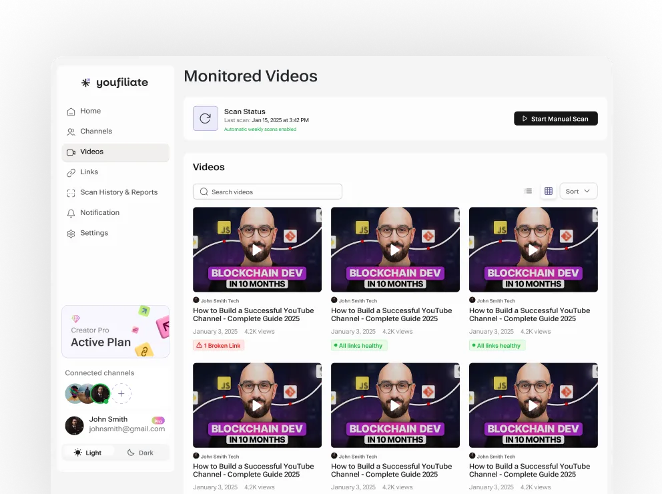Open Scan History & Reports via its icon
This screenshot has height=494, width=662.
71,192
